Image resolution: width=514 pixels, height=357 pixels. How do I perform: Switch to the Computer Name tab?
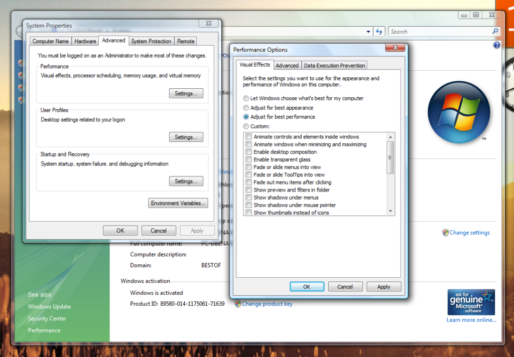pos(51,41)
